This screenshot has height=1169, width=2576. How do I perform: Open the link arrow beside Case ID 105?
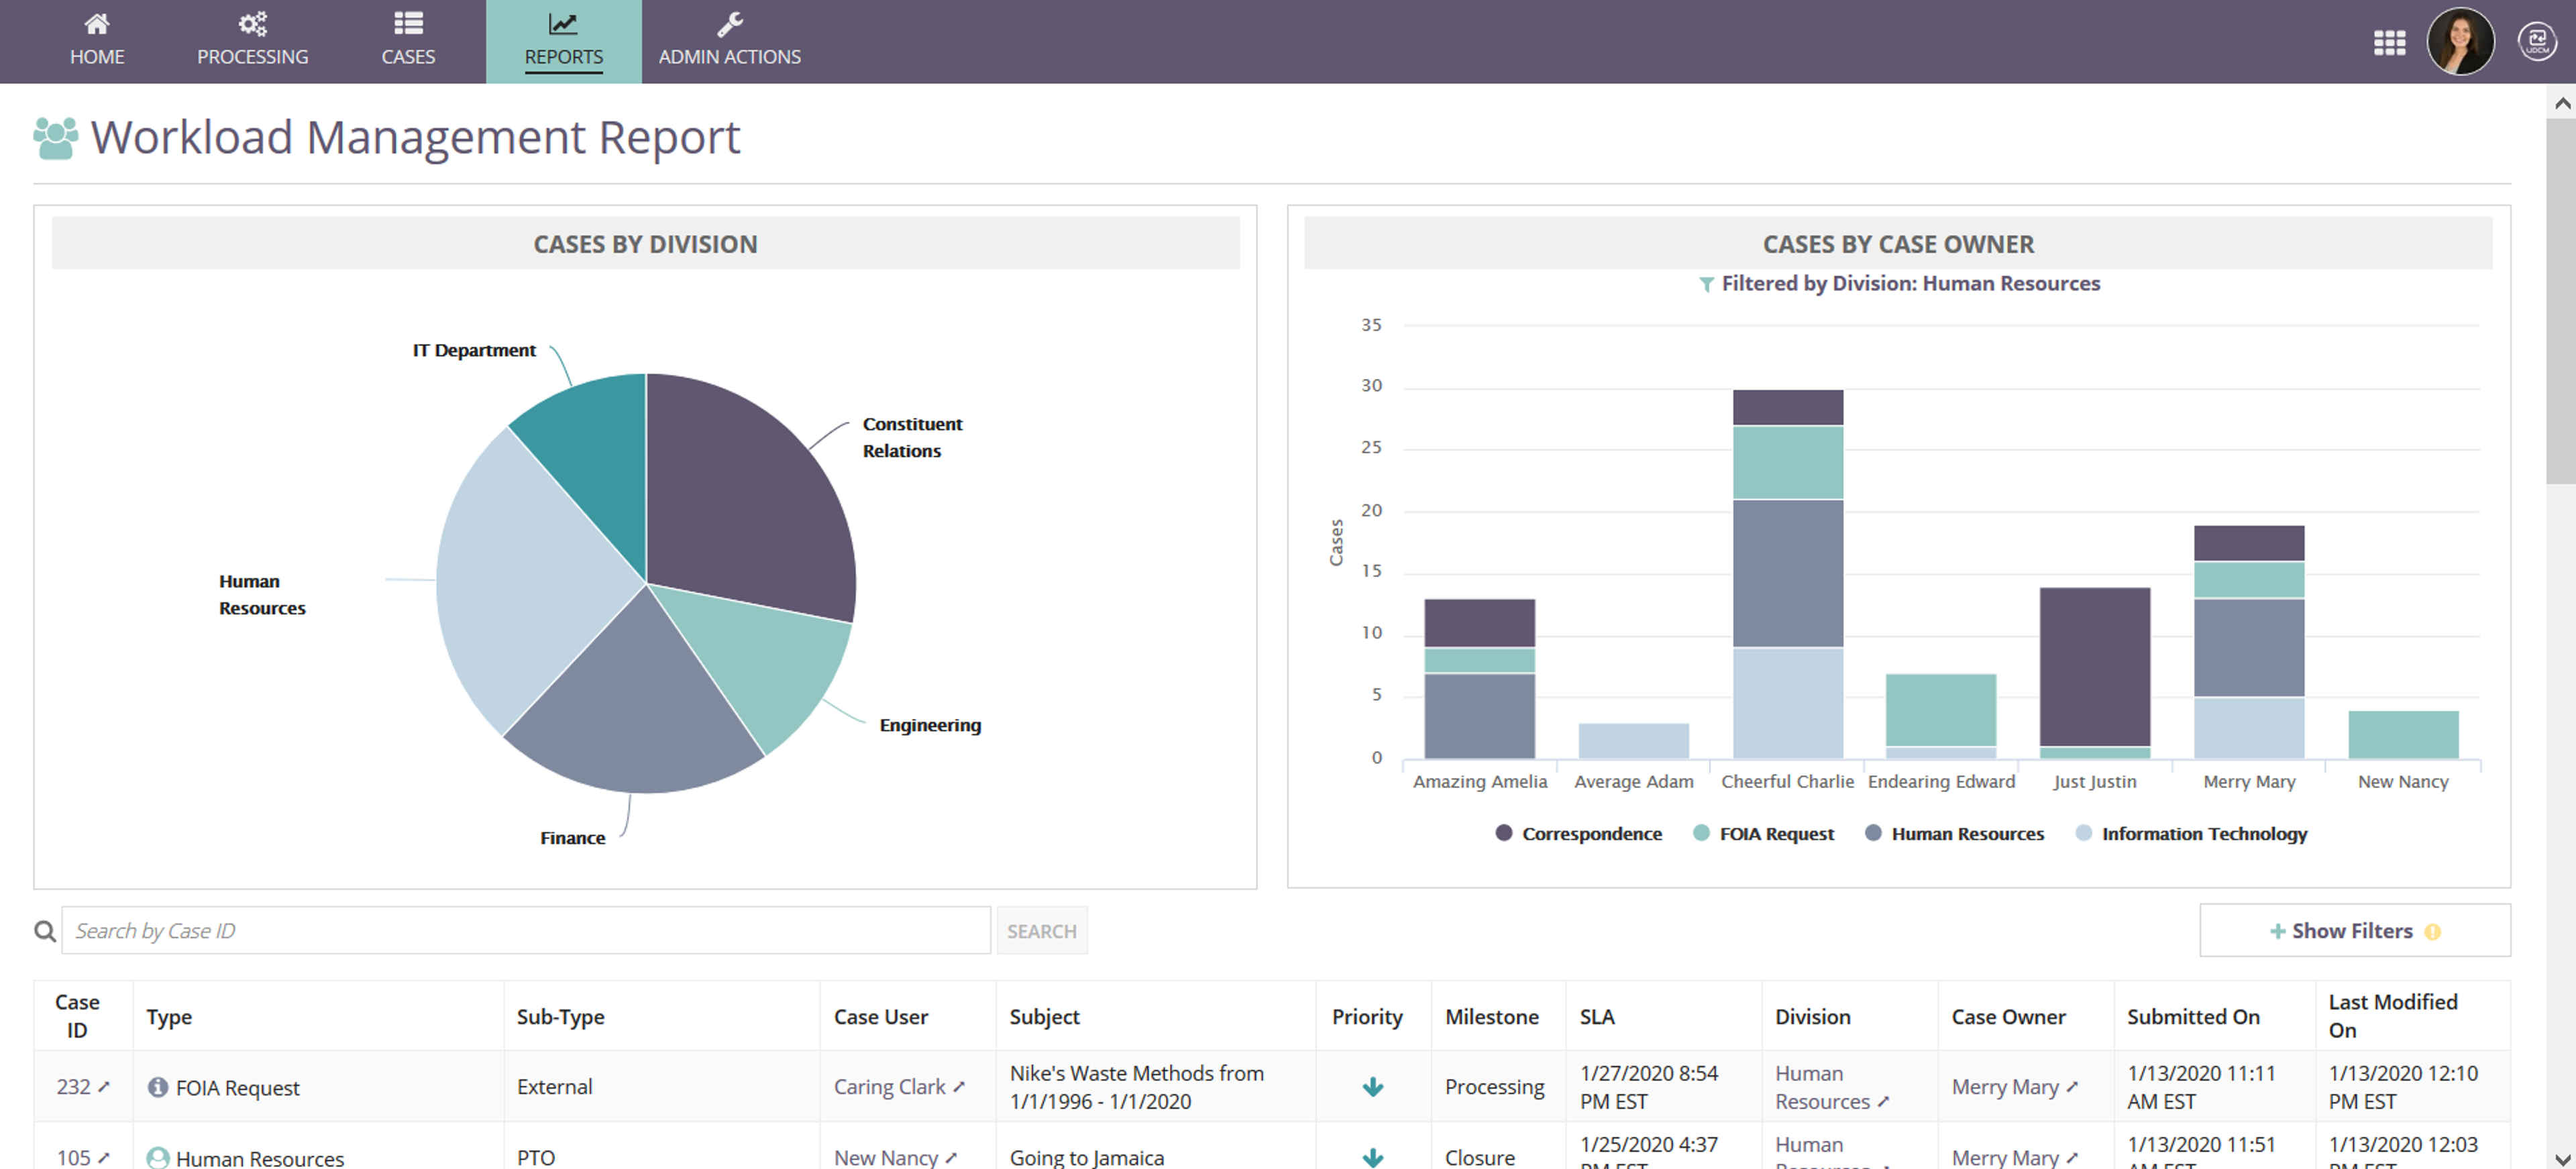(104, 1157)
